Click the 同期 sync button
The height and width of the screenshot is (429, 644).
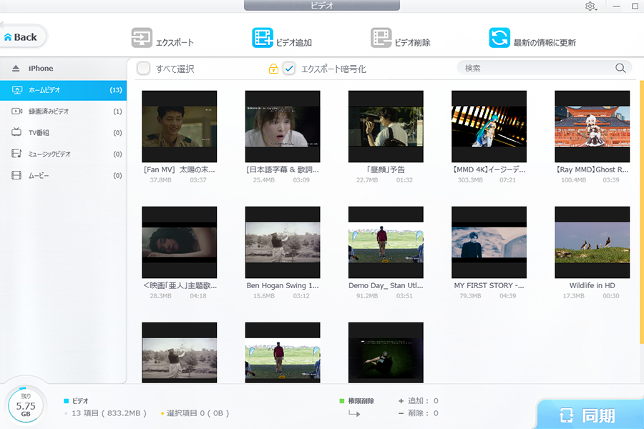pyautogui.click(x=590, y=415)
